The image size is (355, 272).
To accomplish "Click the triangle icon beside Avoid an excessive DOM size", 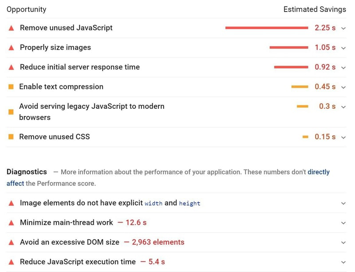I will click(11, 242).
